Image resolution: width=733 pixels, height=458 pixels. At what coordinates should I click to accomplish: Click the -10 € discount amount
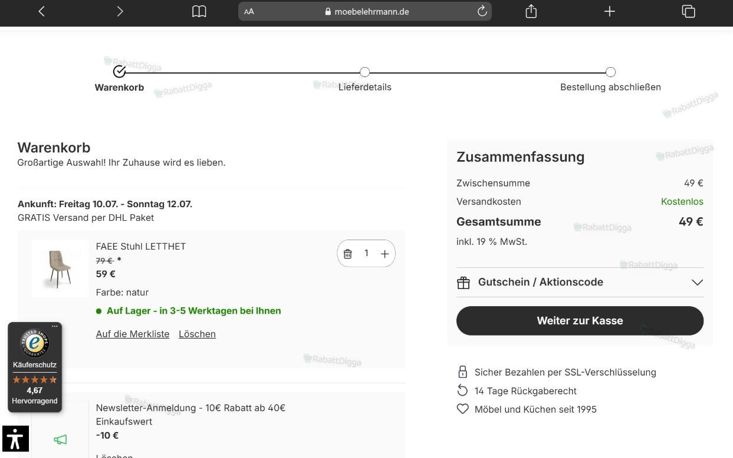pos(107,436)
